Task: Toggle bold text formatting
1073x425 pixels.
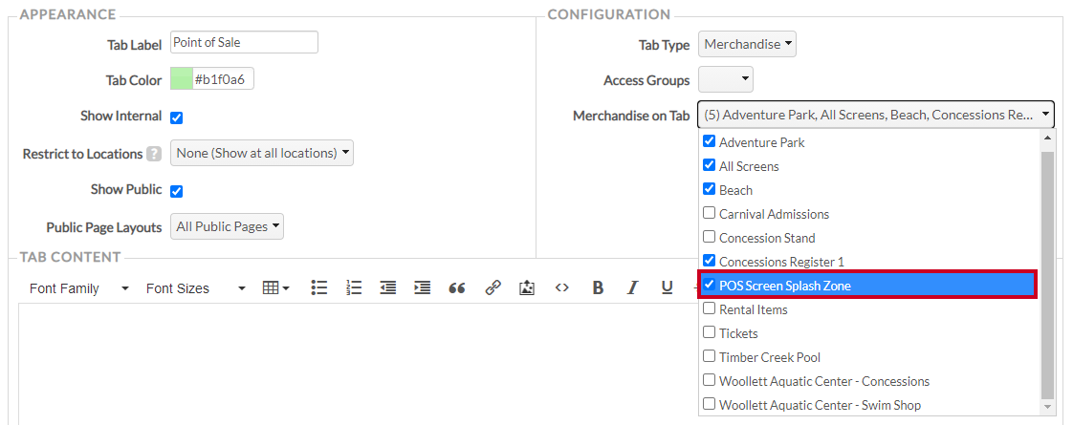Action: [598, 288]
